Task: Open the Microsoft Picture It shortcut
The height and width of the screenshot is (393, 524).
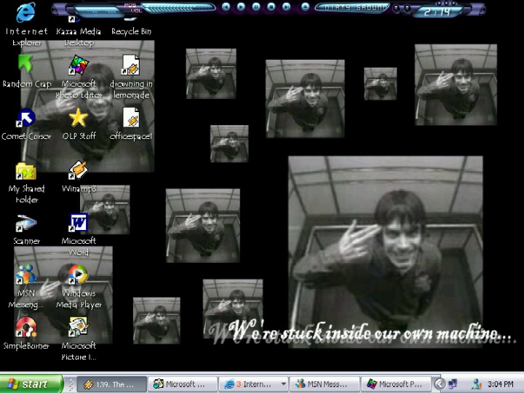Action: pyautogui.click(x=79, y=327)
